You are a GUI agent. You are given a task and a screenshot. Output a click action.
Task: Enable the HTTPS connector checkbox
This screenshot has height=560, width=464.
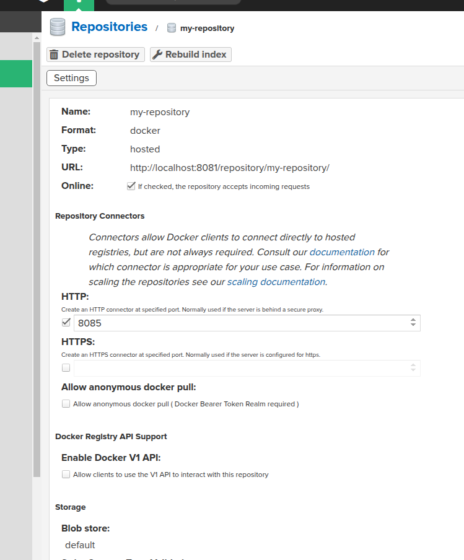click(x=66, y=367)
